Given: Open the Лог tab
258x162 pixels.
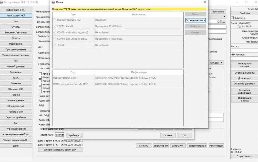Looking at the screenshot, I should click(x=16, y=123).
